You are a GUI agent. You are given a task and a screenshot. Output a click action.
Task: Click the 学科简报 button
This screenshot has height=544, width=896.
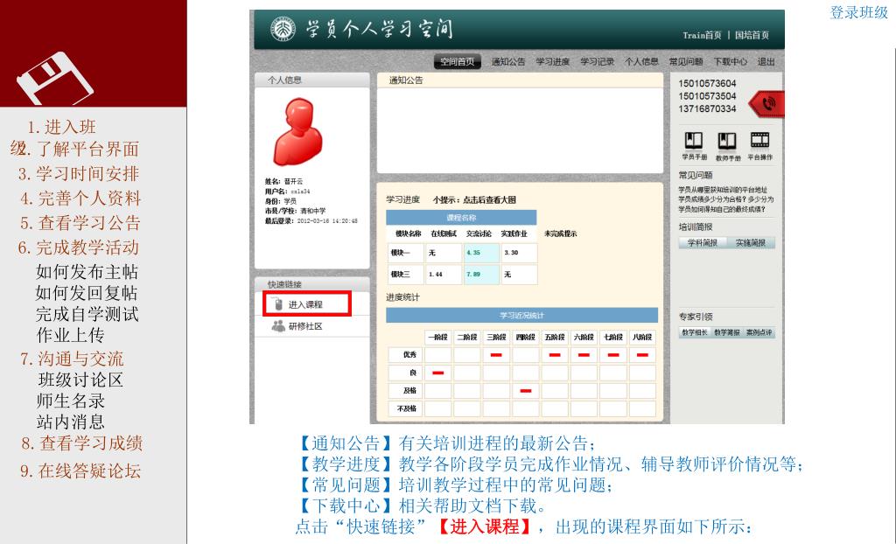coord(703,243)
